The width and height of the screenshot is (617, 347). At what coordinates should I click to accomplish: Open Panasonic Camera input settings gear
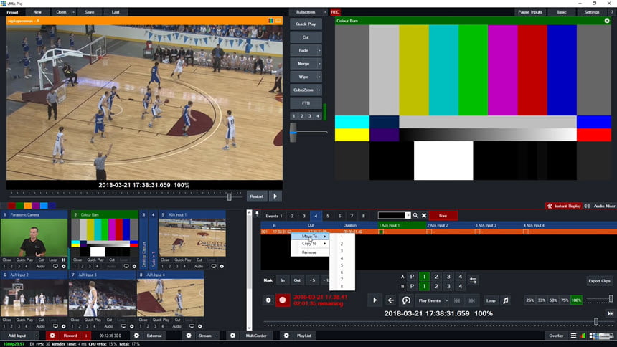point(63,267)
